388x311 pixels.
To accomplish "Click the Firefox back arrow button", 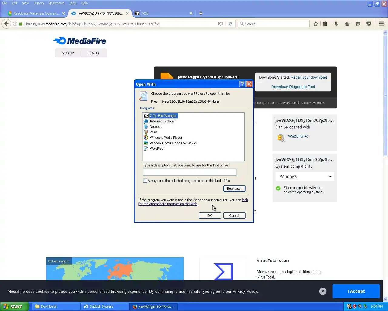I will (6, 24).
